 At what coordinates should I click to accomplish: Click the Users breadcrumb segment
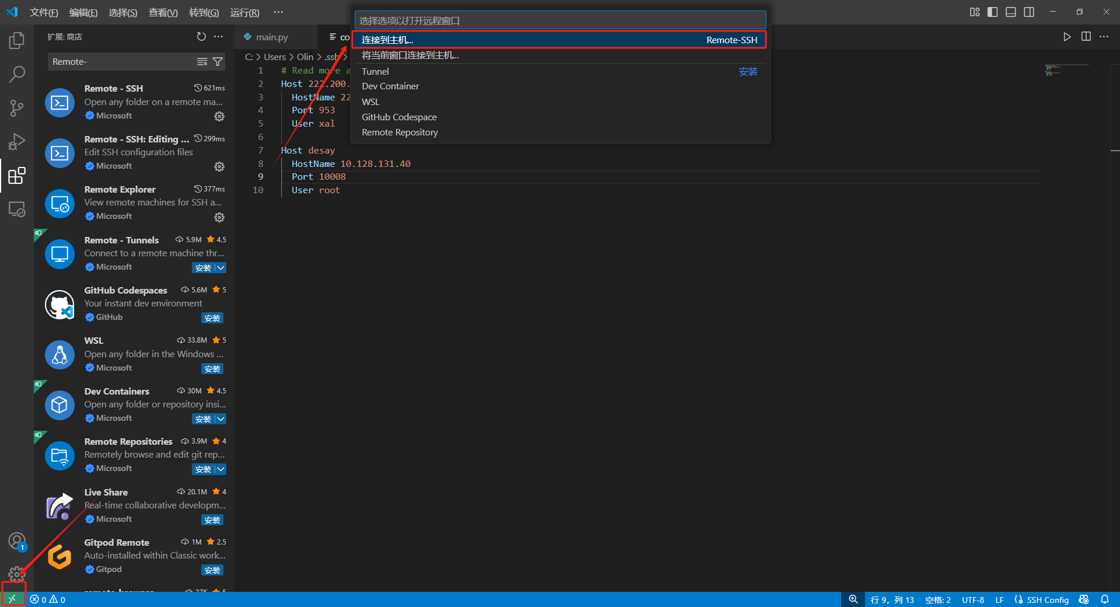coord(275,57)
